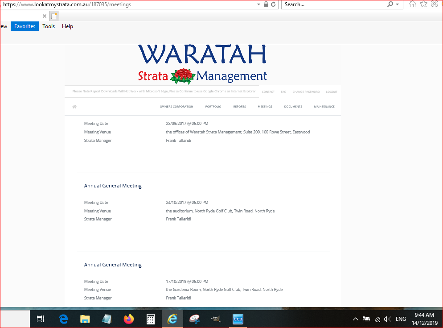Click the Annual General Meeting heading for 17/10/2019
This screenshot has width=443, height=328.
pos(113,265)
